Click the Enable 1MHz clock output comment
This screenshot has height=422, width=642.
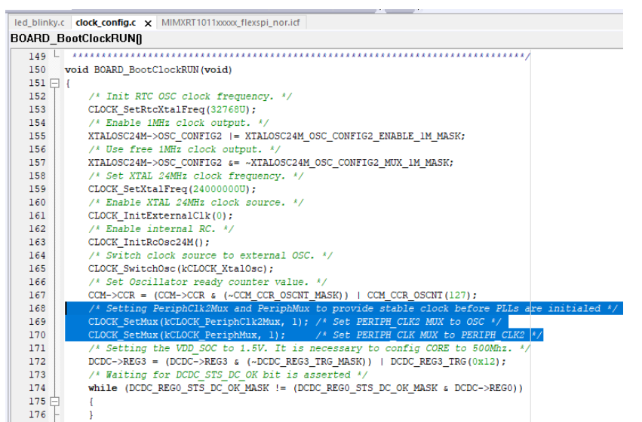pyautogui.click(x=179, y=123)
